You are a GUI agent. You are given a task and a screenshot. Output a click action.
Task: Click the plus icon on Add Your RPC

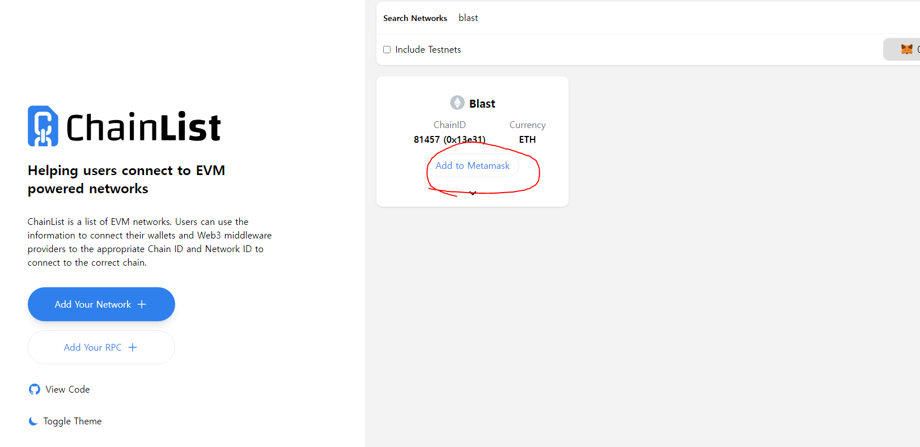coord(133,347)
